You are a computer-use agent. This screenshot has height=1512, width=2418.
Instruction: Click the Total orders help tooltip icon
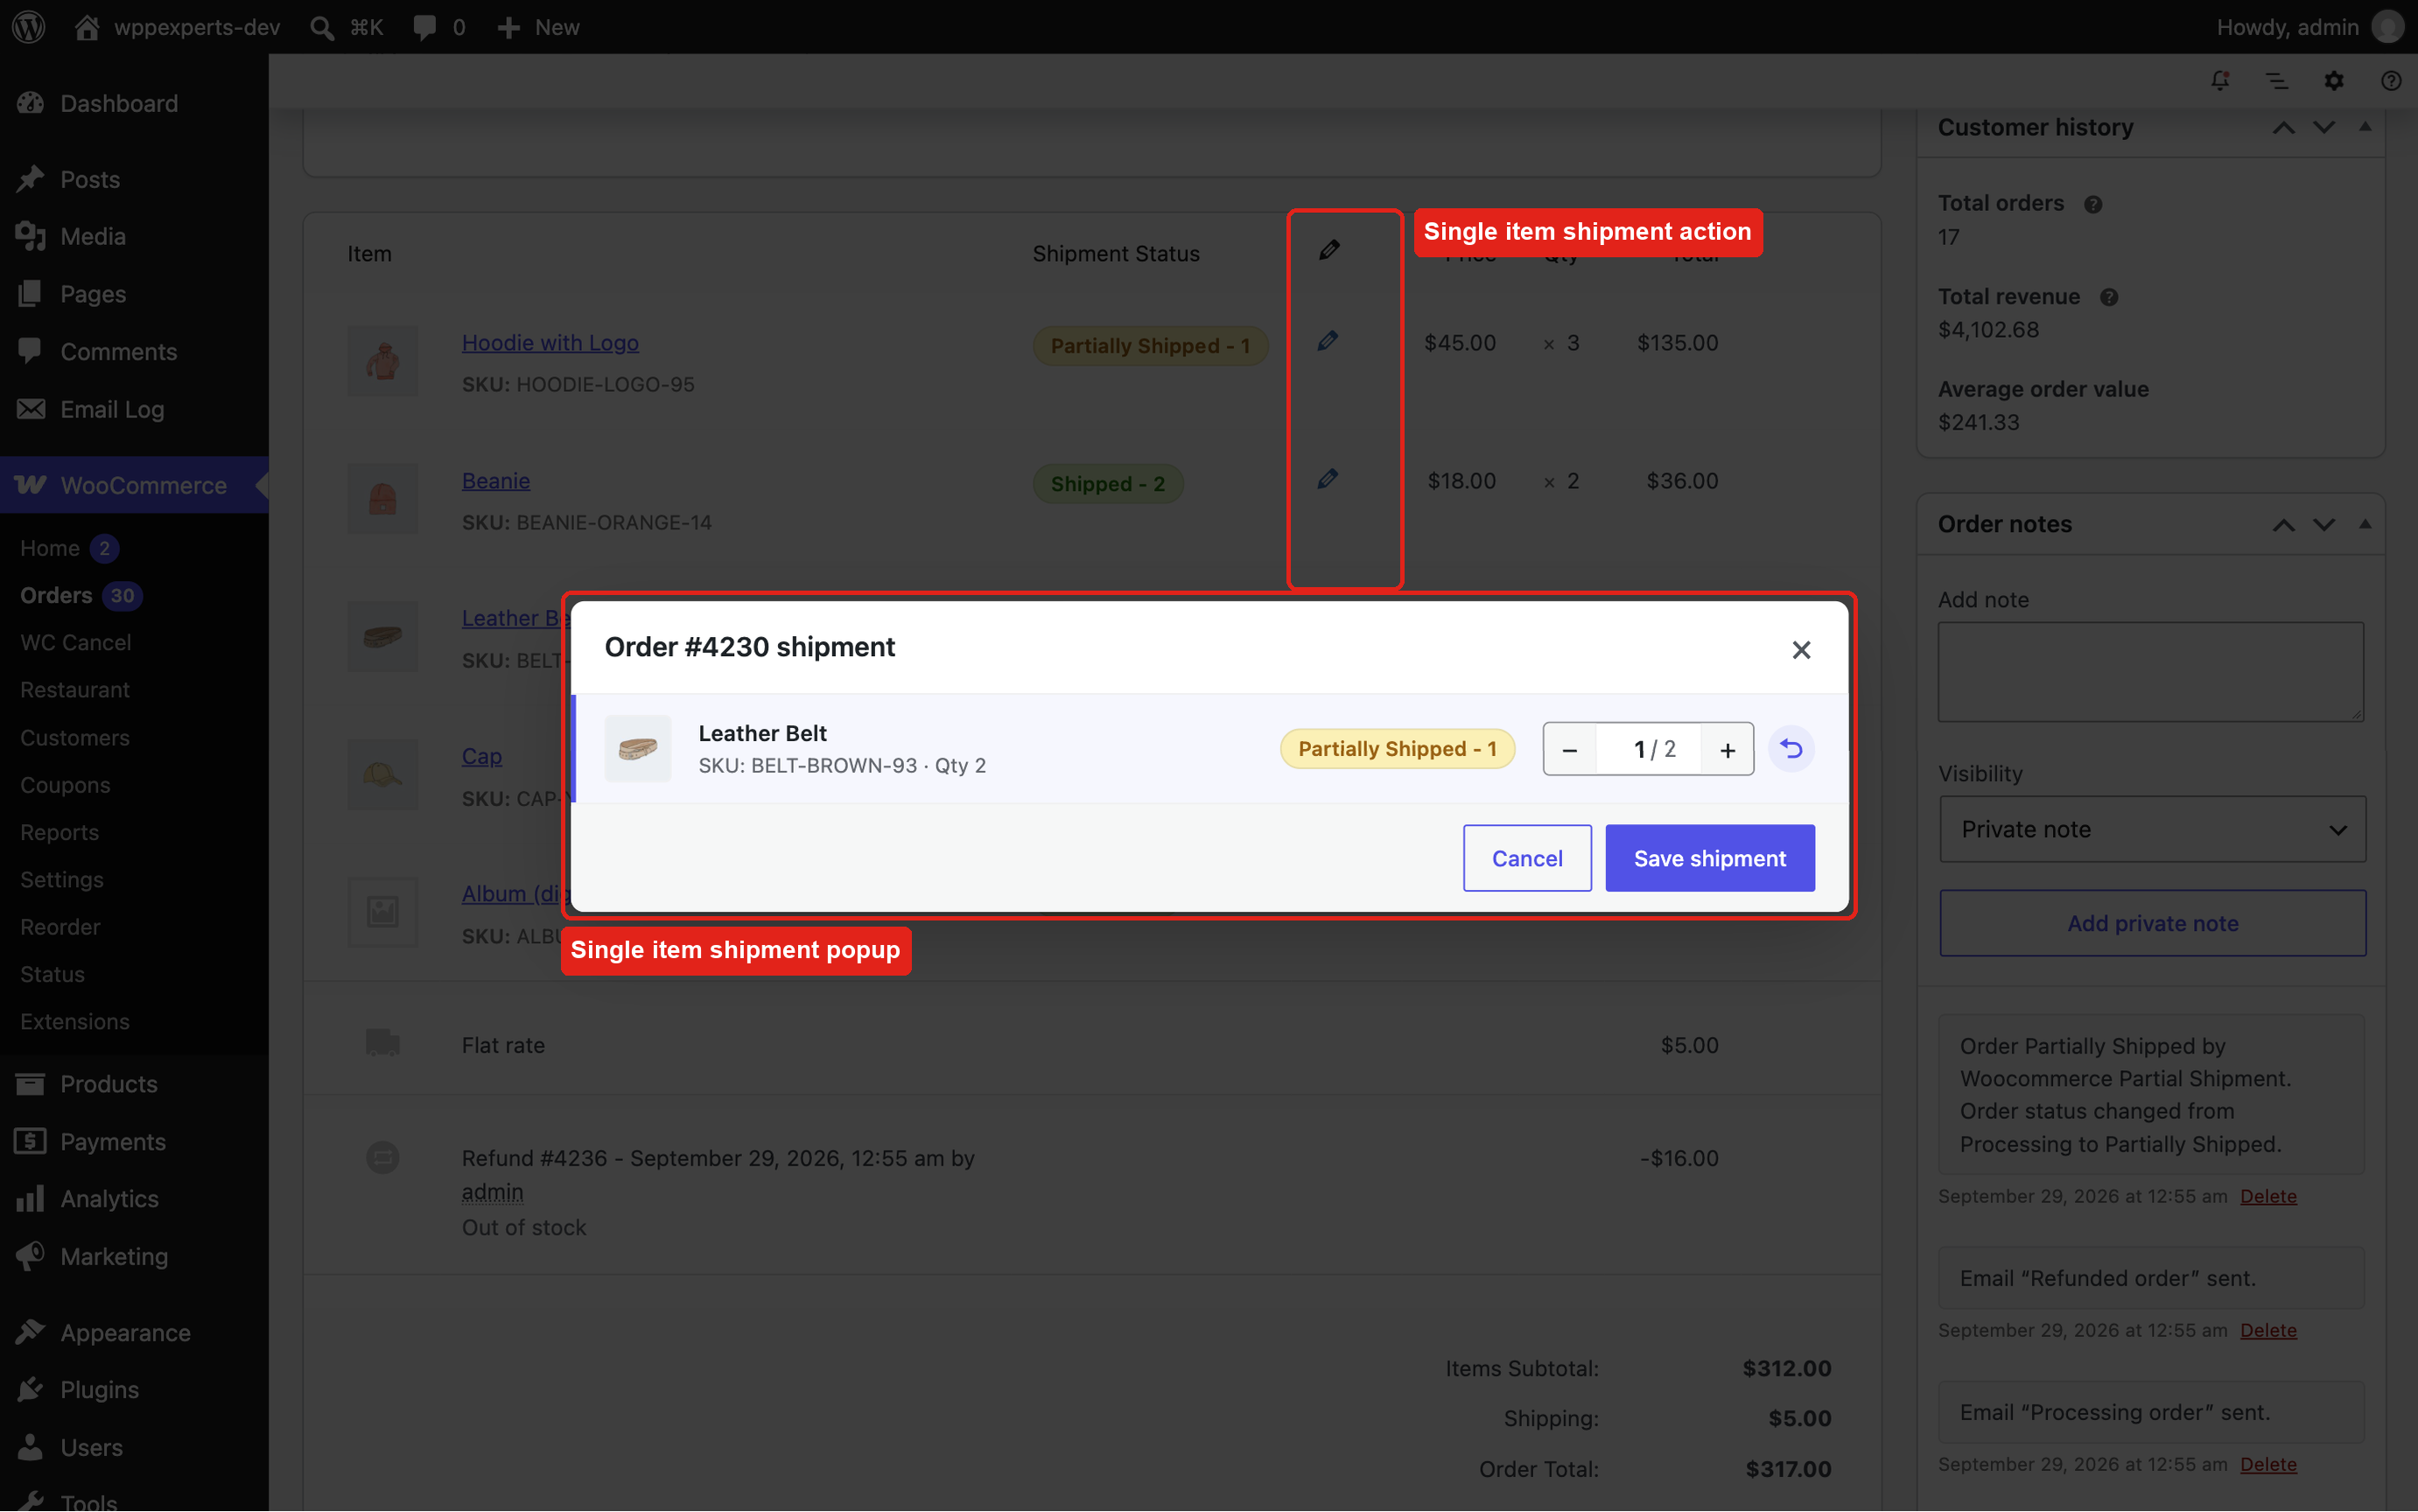click(2093, 204)
